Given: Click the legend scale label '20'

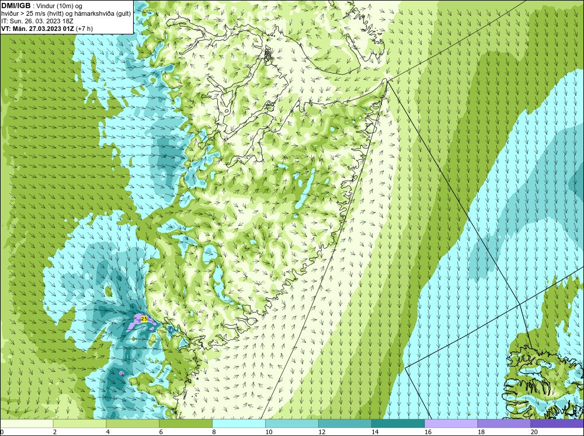Looking at the screenshot, I should (x=534, y=432).
